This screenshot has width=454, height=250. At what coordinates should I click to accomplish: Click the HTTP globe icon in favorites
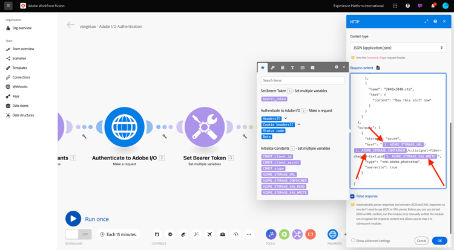[333, 234]
